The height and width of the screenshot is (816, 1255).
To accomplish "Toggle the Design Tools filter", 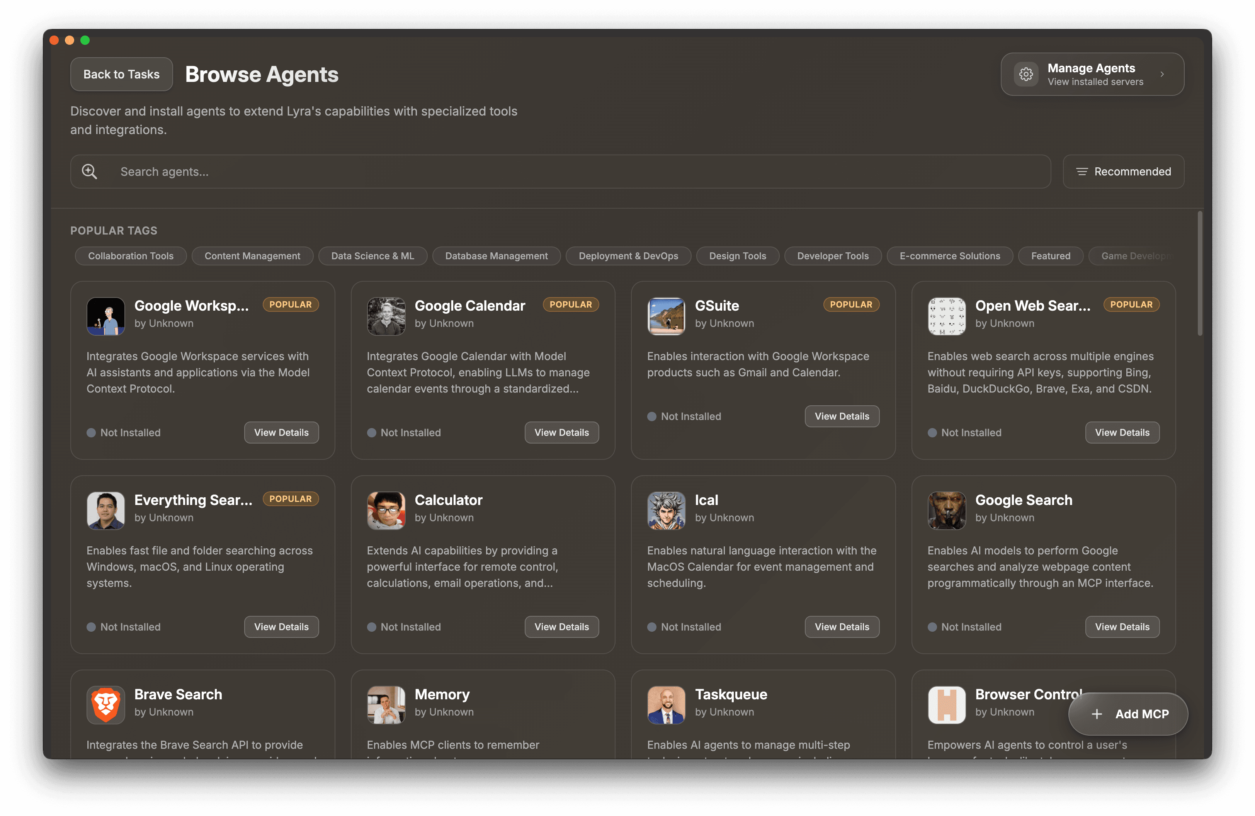I will pyautogui.click(x=738, y=256).
